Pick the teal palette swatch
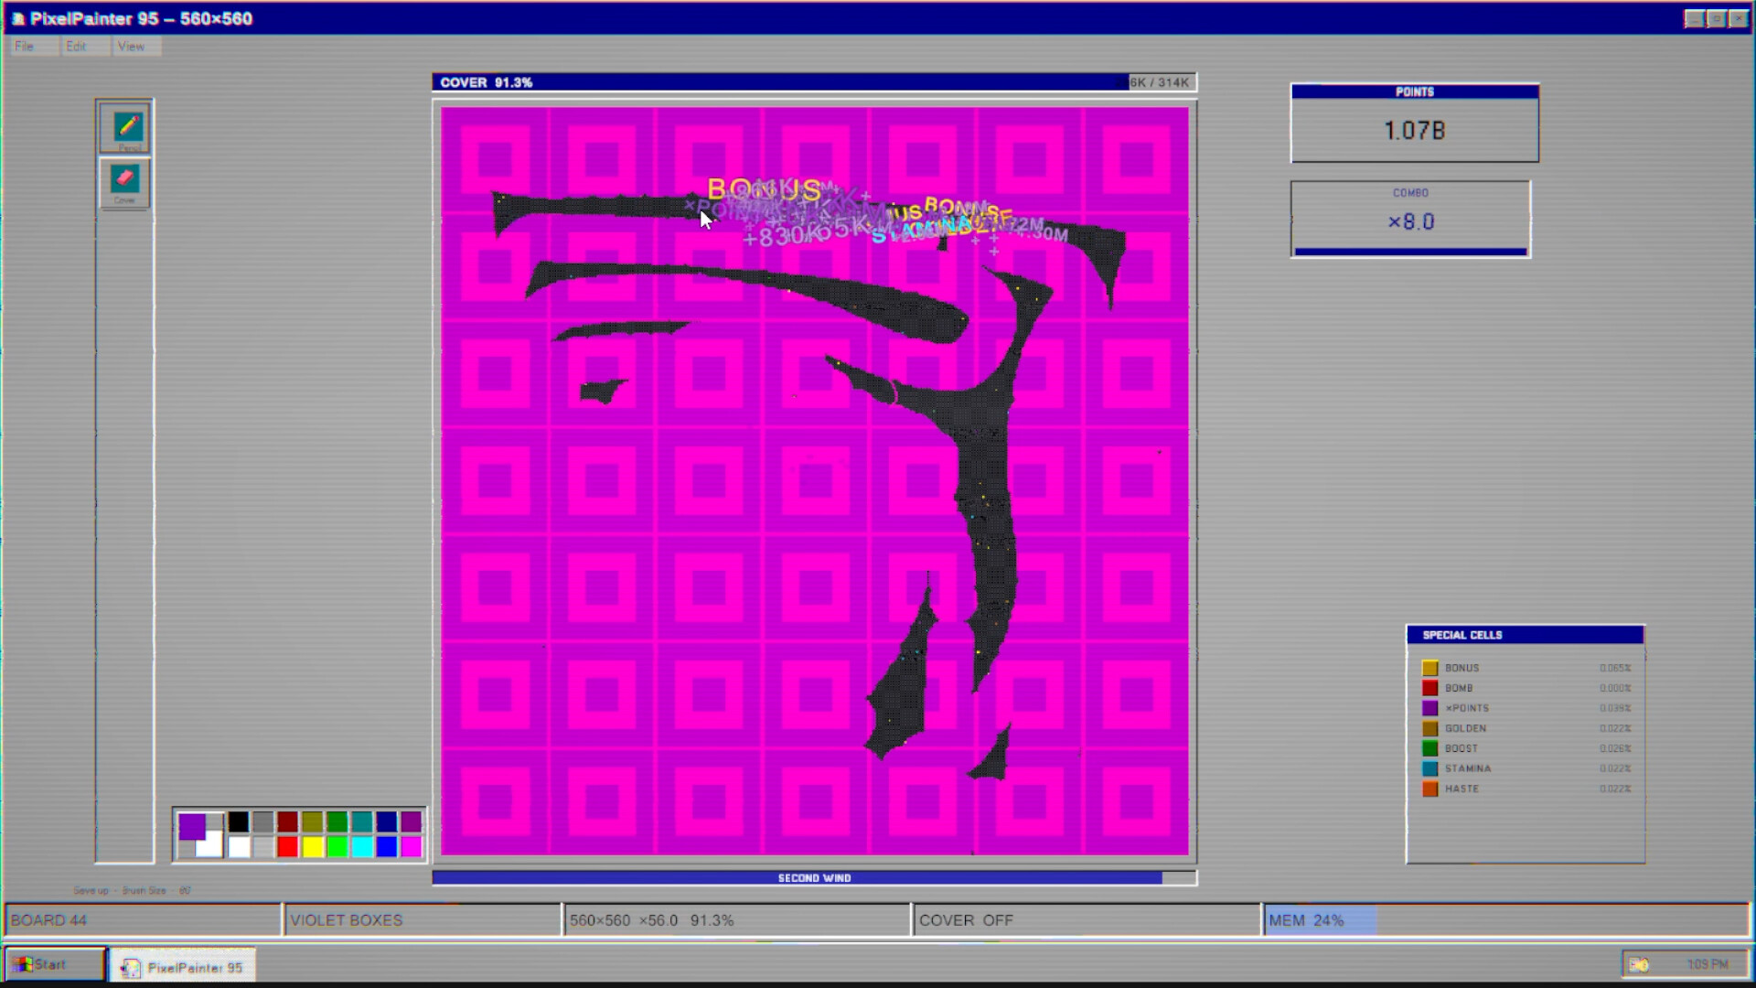The height and width of the screenshot is (988, 1756). (x=362, y=822)
